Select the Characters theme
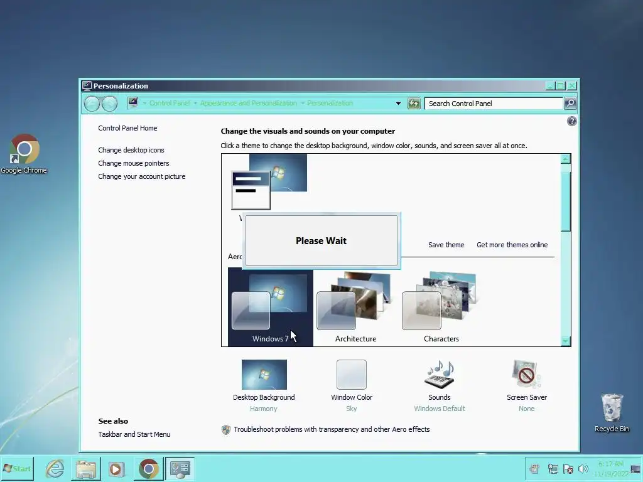This screenshot has height=482, width=643. [x=441, y=307]
